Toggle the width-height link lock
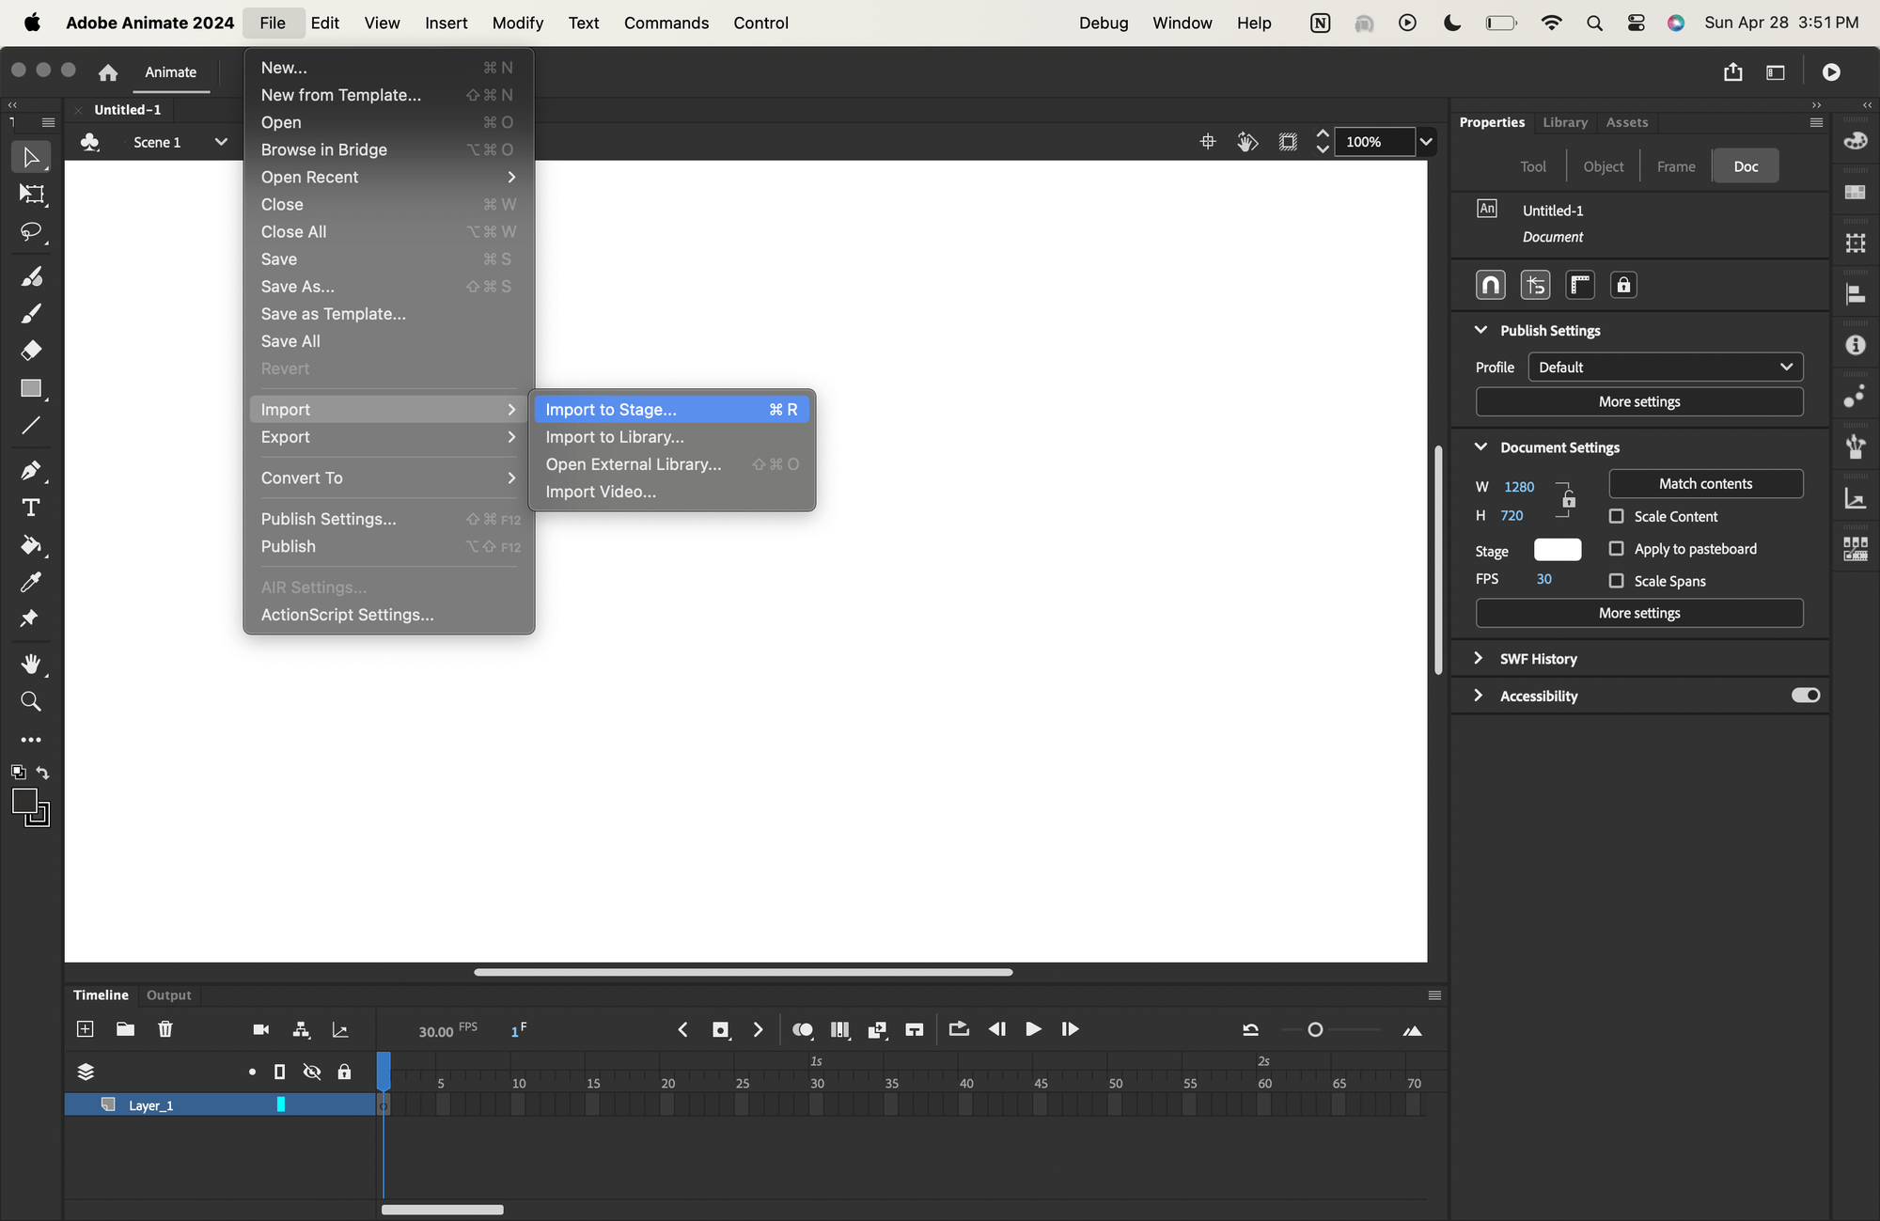1880x1221 pixels. point(1568,500)
